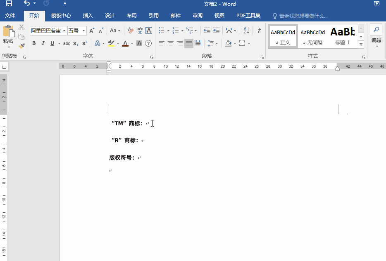
Task: Increase indent of the paragraph
Action: (x=216, y=31)
